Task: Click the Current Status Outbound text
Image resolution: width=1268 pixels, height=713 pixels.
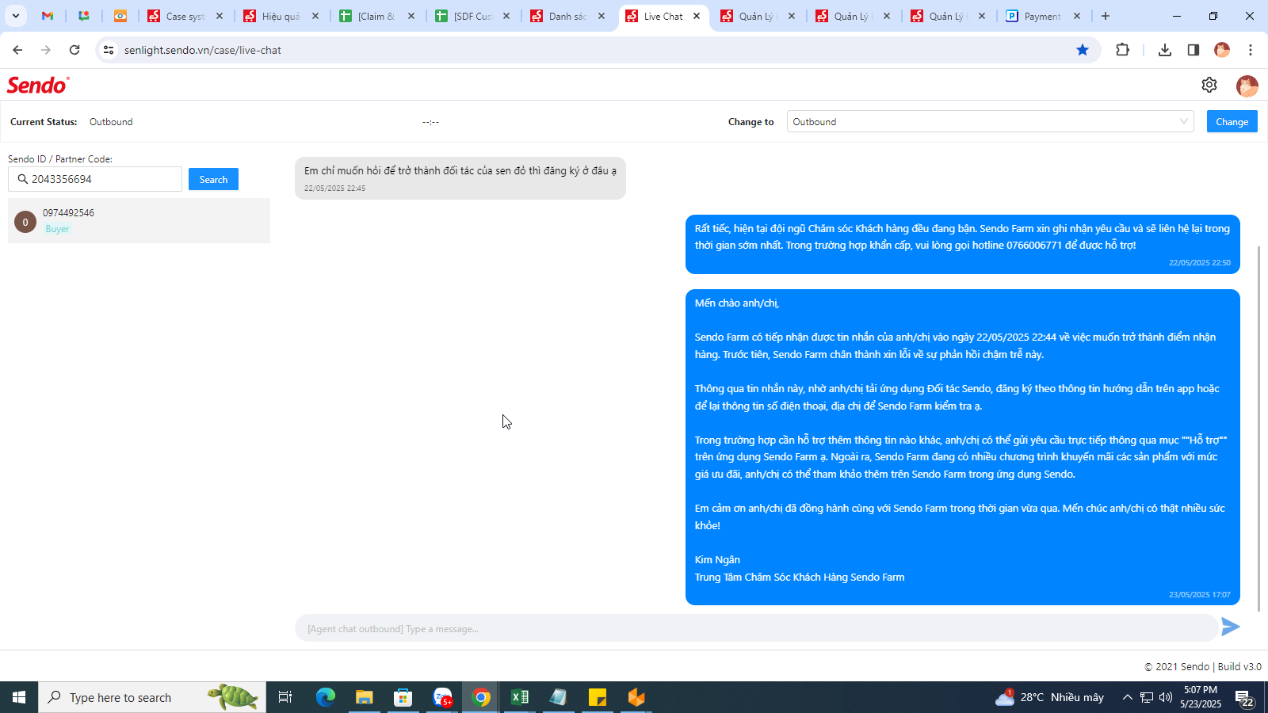Action: tap(111, 122)
